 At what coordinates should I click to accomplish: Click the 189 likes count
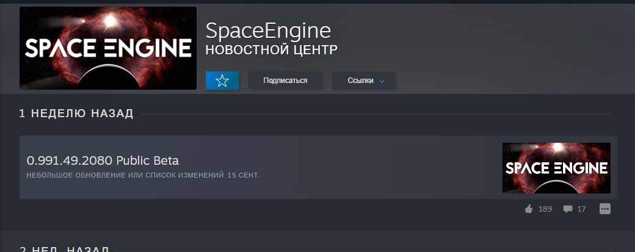pos(545,209)
